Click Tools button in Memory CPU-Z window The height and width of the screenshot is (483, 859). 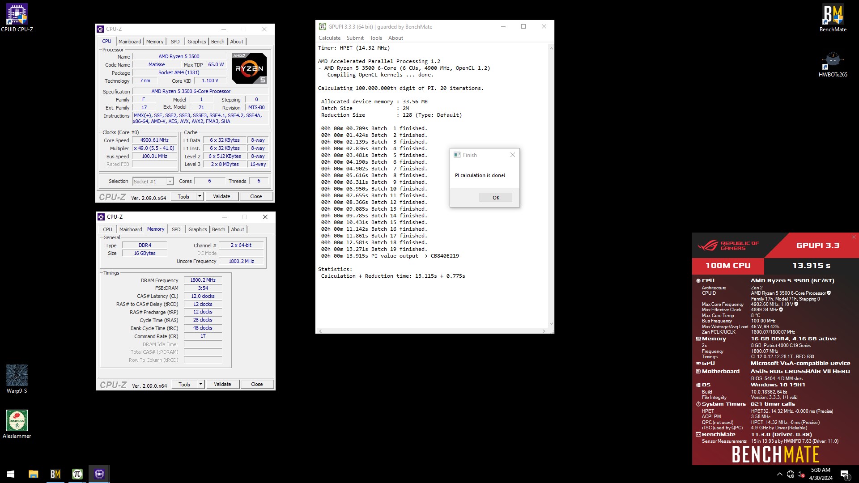184,384
